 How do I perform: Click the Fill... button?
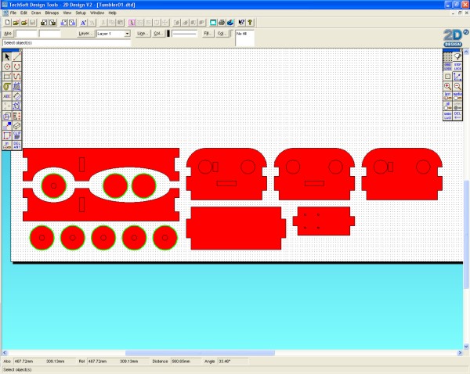click(208, 34)
